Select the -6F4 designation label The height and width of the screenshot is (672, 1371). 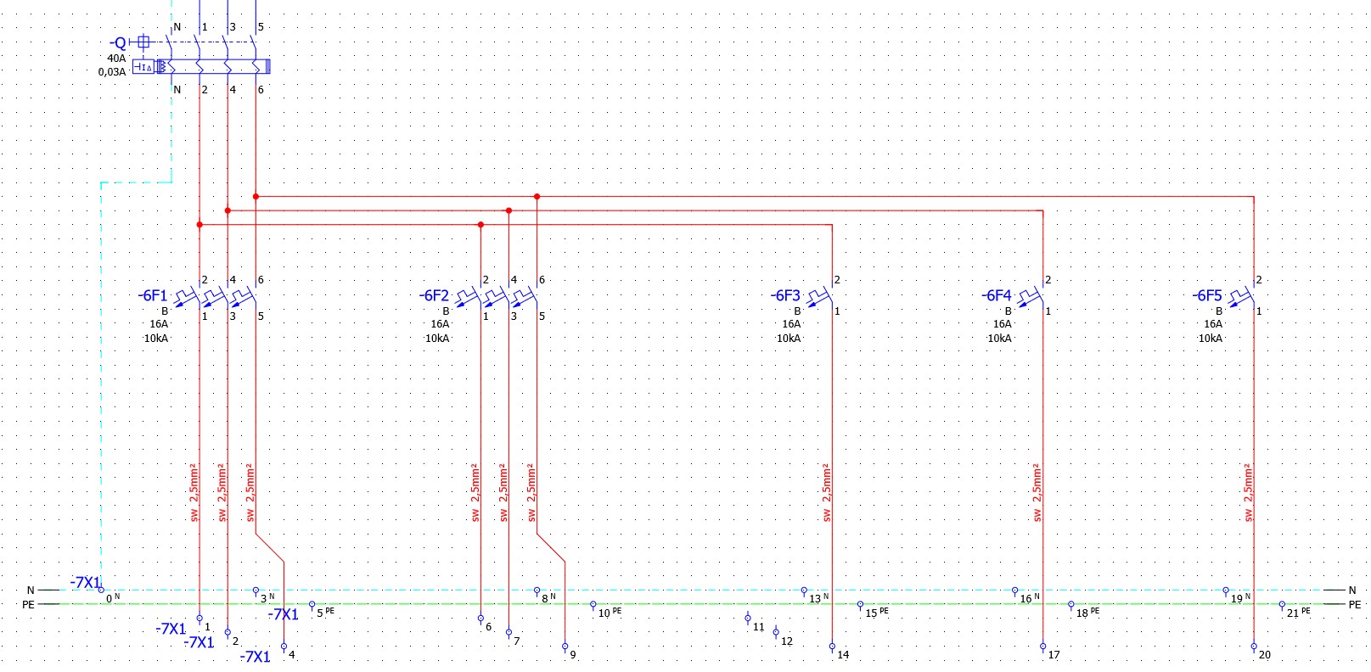[x=997, y=295]
